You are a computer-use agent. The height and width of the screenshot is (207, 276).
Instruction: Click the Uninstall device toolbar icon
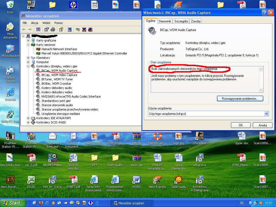pos(84,29)
